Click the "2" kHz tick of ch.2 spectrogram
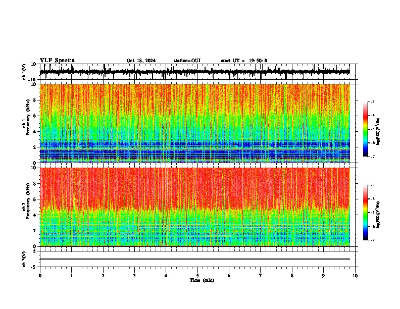400x309 pixels. [35, 231]
